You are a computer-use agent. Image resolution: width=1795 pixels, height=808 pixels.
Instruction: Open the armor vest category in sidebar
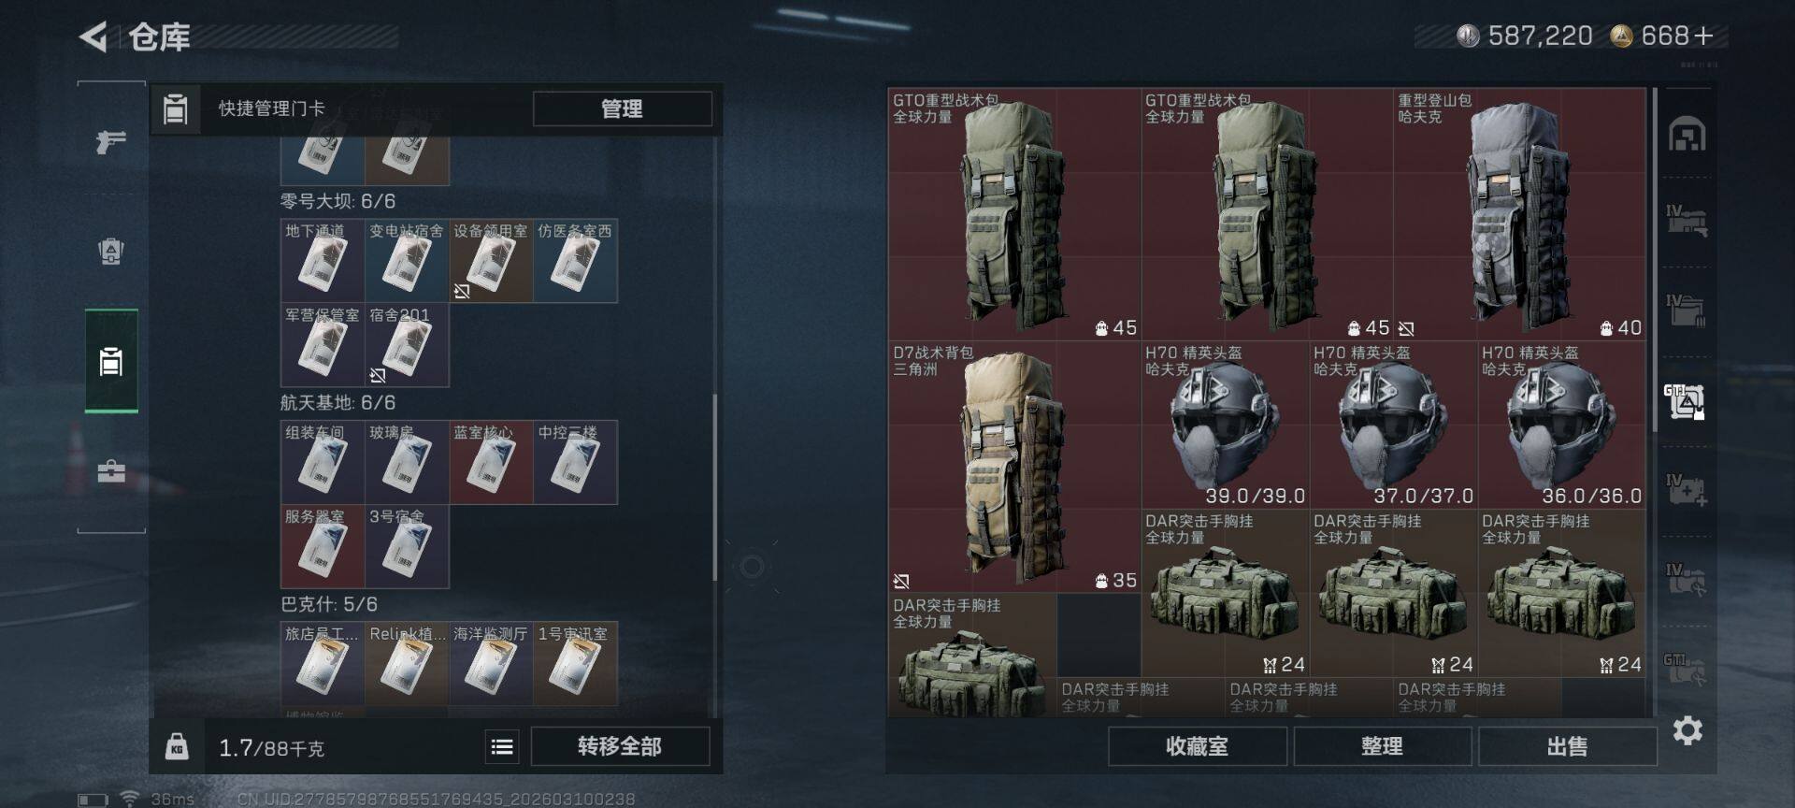click(x=111, y=251)
